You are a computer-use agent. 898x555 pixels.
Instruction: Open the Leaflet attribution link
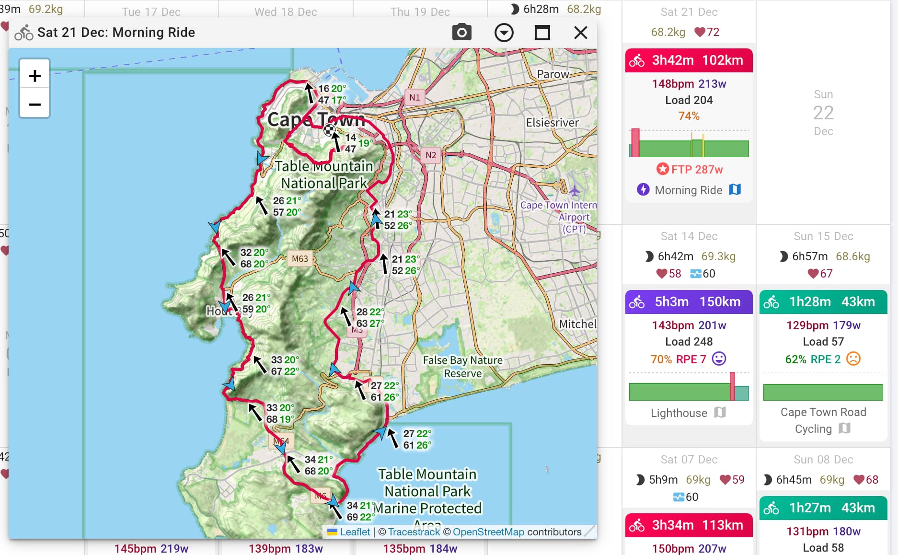click(355, 532)
